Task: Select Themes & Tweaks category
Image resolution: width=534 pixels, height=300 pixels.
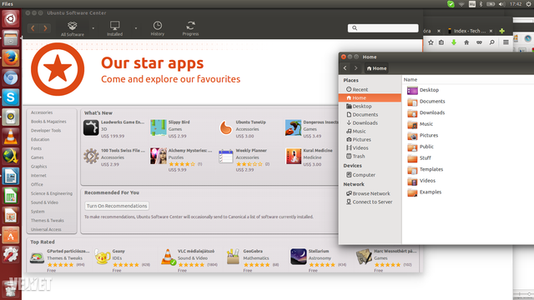Action: coord(48,220)
